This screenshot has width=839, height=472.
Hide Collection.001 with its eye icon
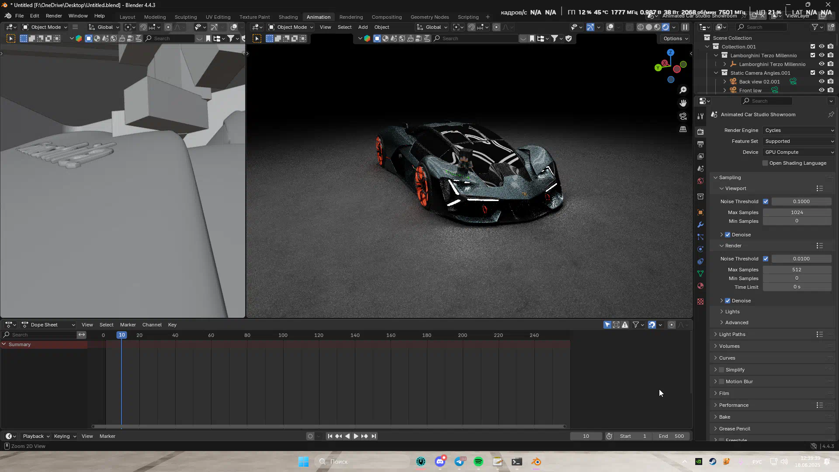pyautogui.click(x=822, y=47)
